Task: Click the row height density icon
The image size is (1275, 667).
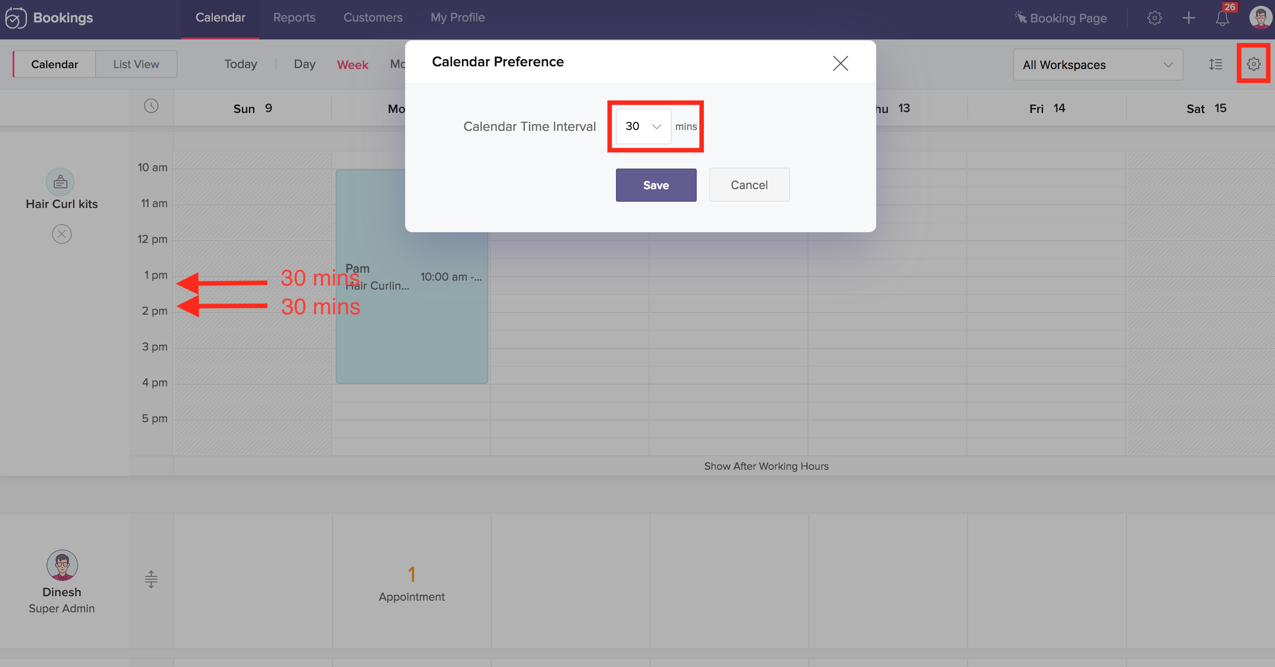Action: pyautogui.click(x=1216, y=64)
